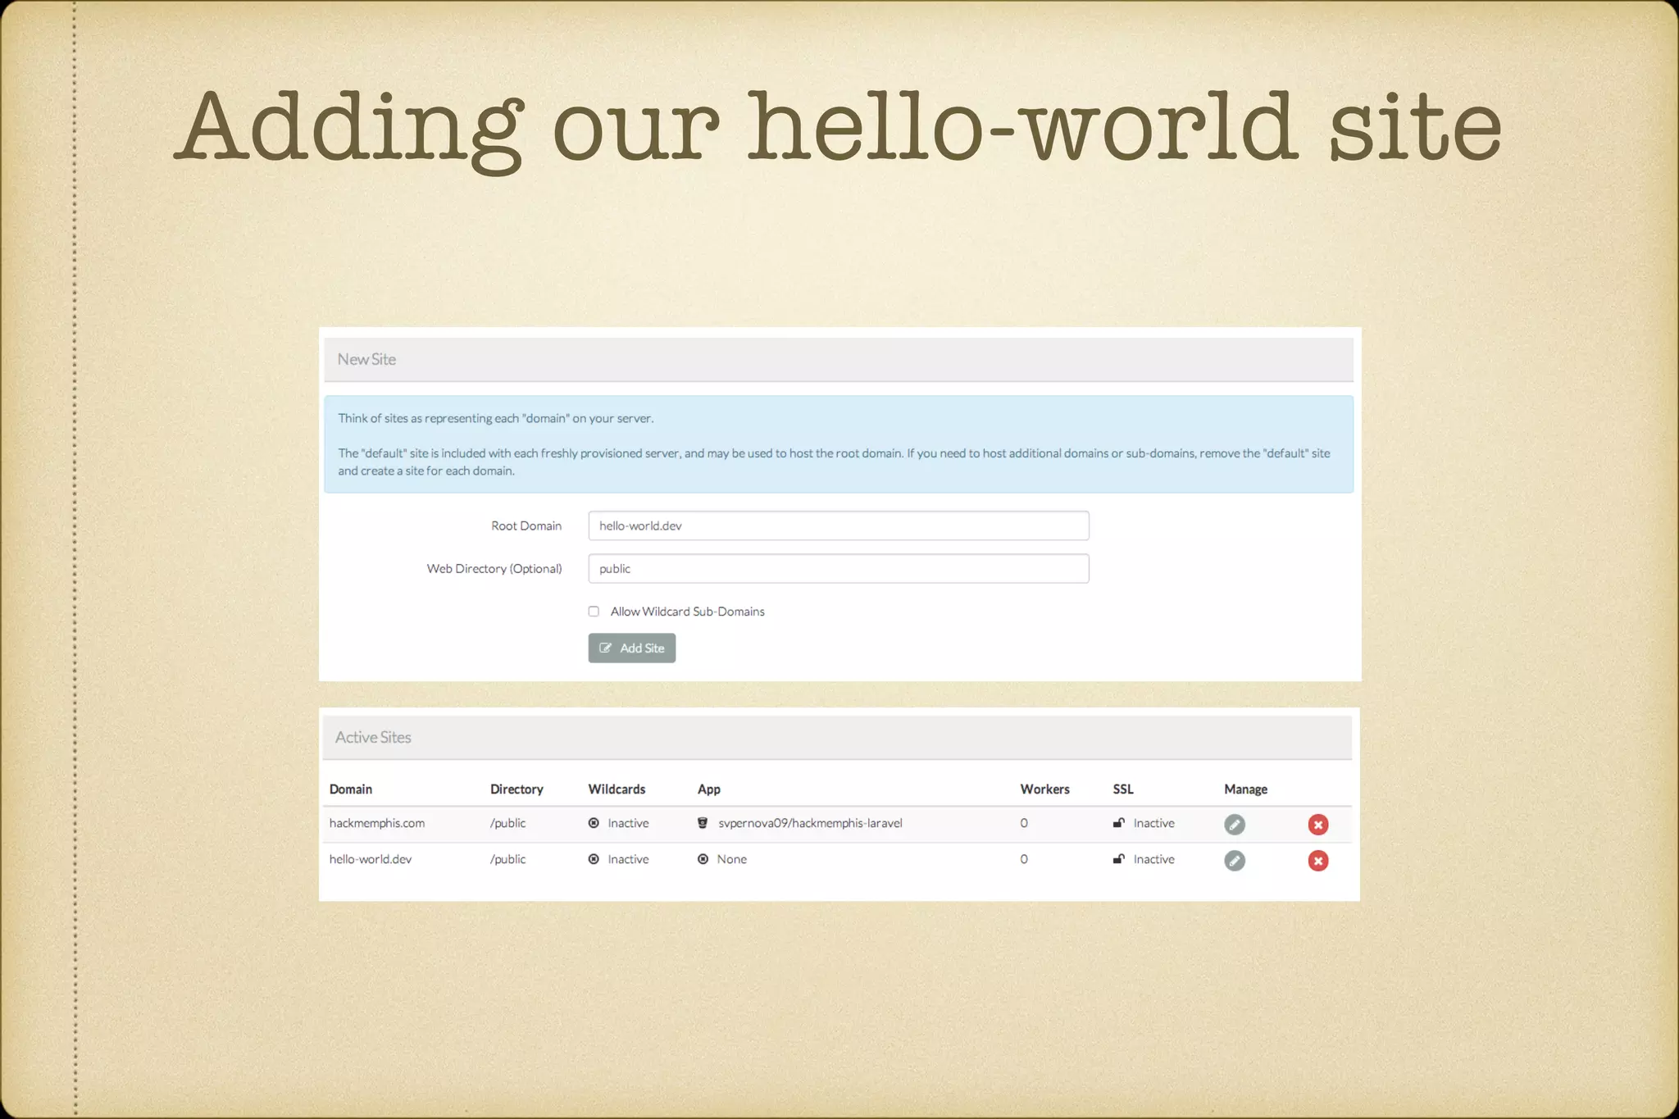Click the /public directory of hello-world.dev
Screen dimensions: 1679x1119
(507, 858)
